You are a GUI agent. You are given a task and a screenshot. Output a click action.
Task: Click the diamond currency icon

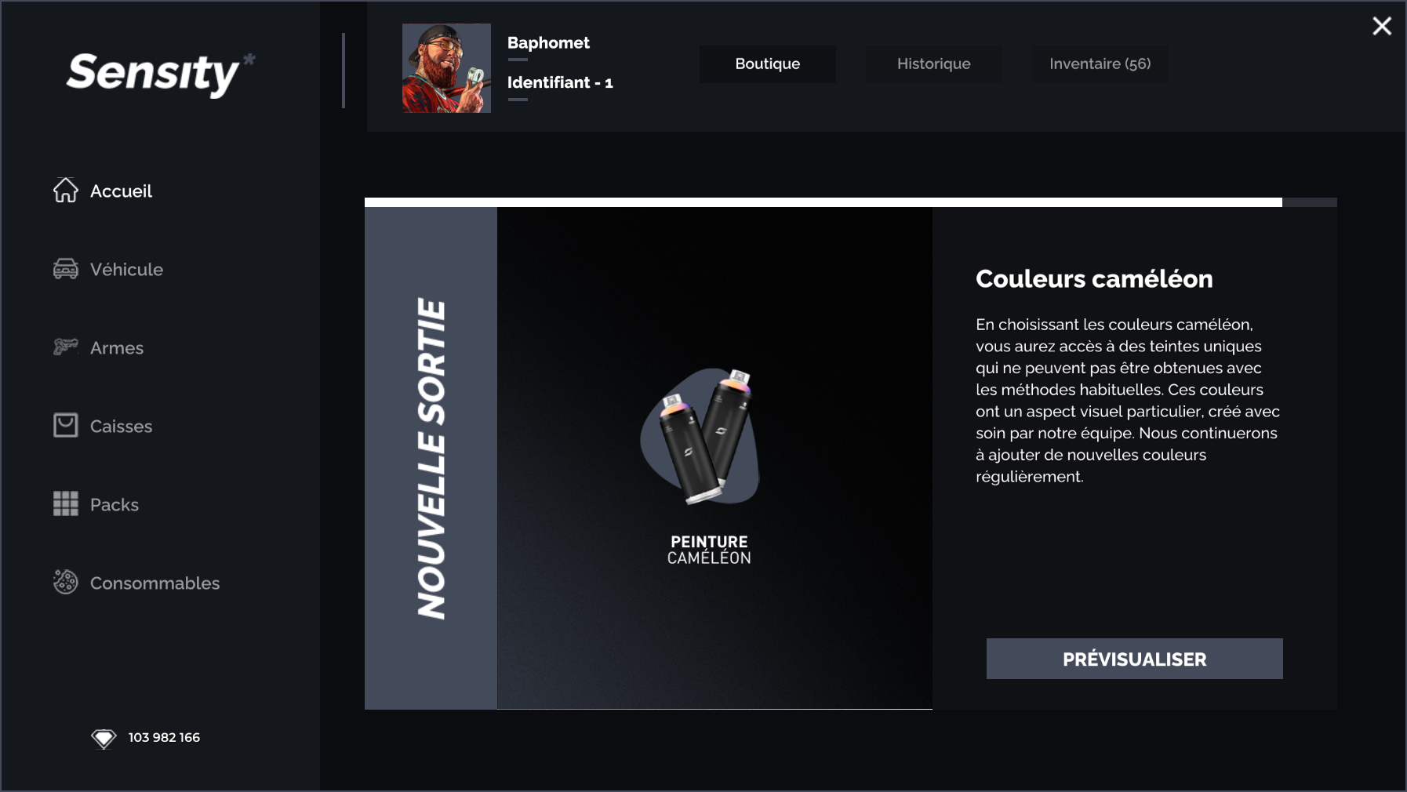click(x=104, y=738)
